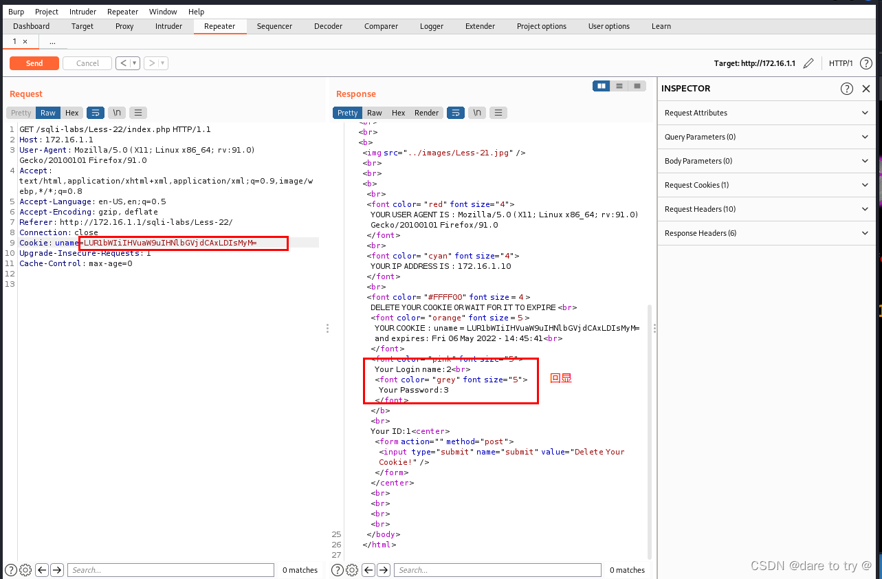Viewport: 882px width, 579px height.
Task: Focus the Response search field
Action: tap(499, 570)
